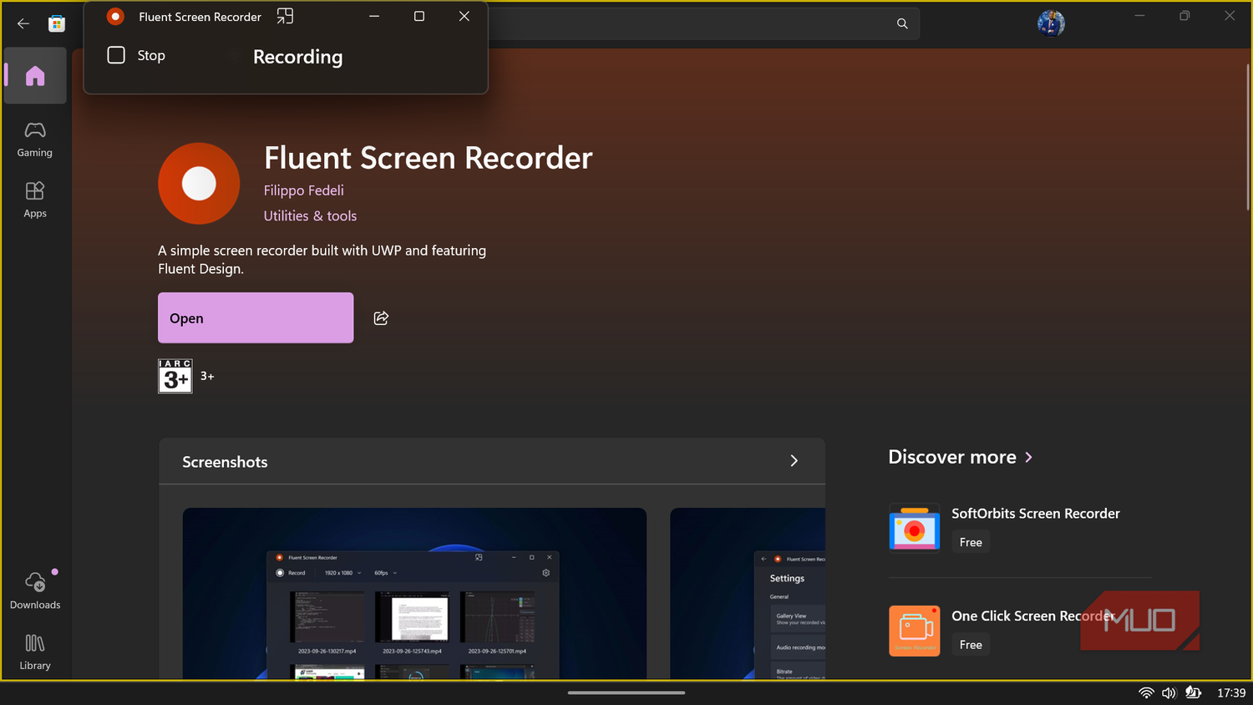Open the Gaming section in the sidebar
The image size is (1253, 705).
click(x=35, y=139)
